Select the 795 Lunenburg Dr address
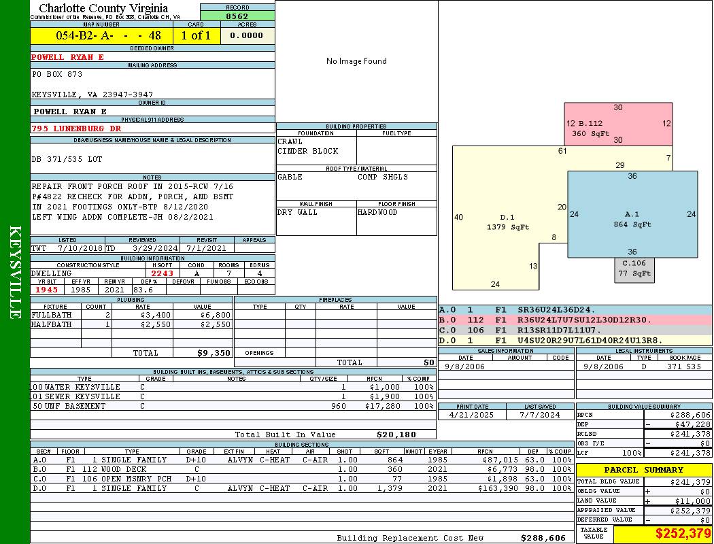Screen dimensions: 714x544 click(x=76, y=128)
